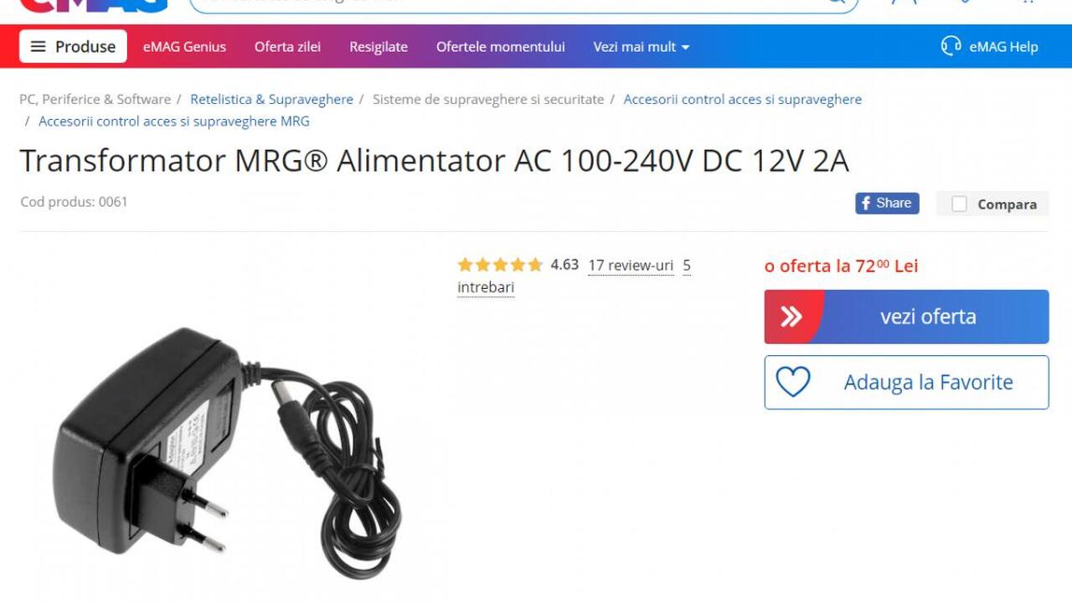The image size is (1072, 603).
Task: Click the vezi oferta button
Action: point(906,317)
